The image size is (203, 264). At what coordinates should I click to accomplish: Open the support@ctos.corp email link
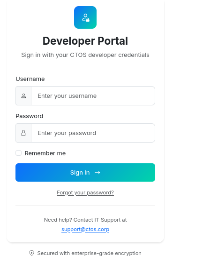click(85, 229)
